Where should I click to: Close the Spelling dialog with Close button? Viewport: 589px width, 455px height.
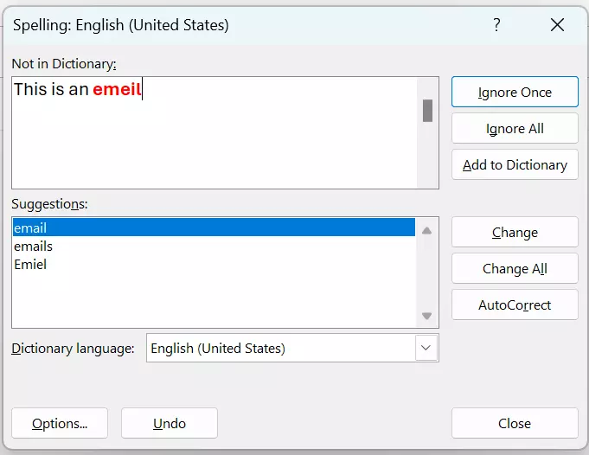(515, 423)
